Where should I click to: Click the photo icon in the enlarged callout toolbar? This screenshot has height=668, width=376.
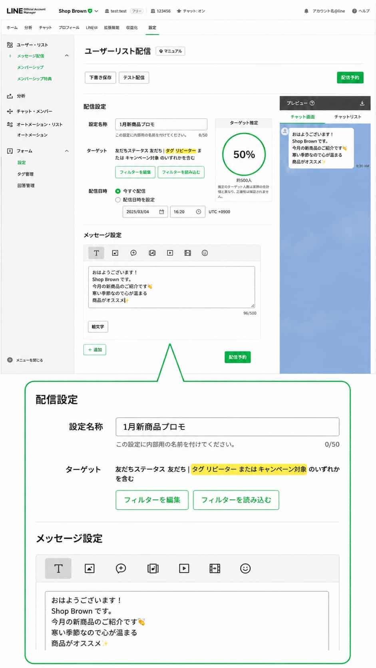[x=90, y=568]
